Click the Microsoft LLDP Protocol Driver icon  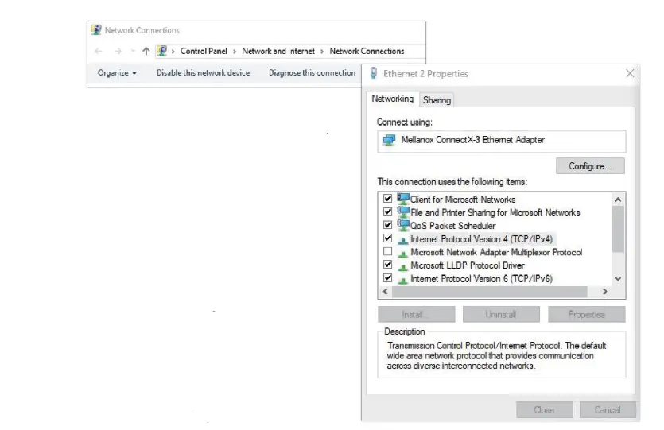[x=403, y=265]
